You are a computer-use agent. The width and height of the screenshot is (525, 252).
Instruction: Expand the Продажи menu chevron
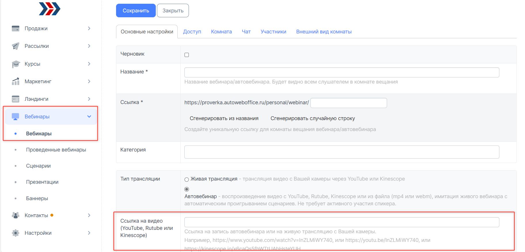pos(89,29)
